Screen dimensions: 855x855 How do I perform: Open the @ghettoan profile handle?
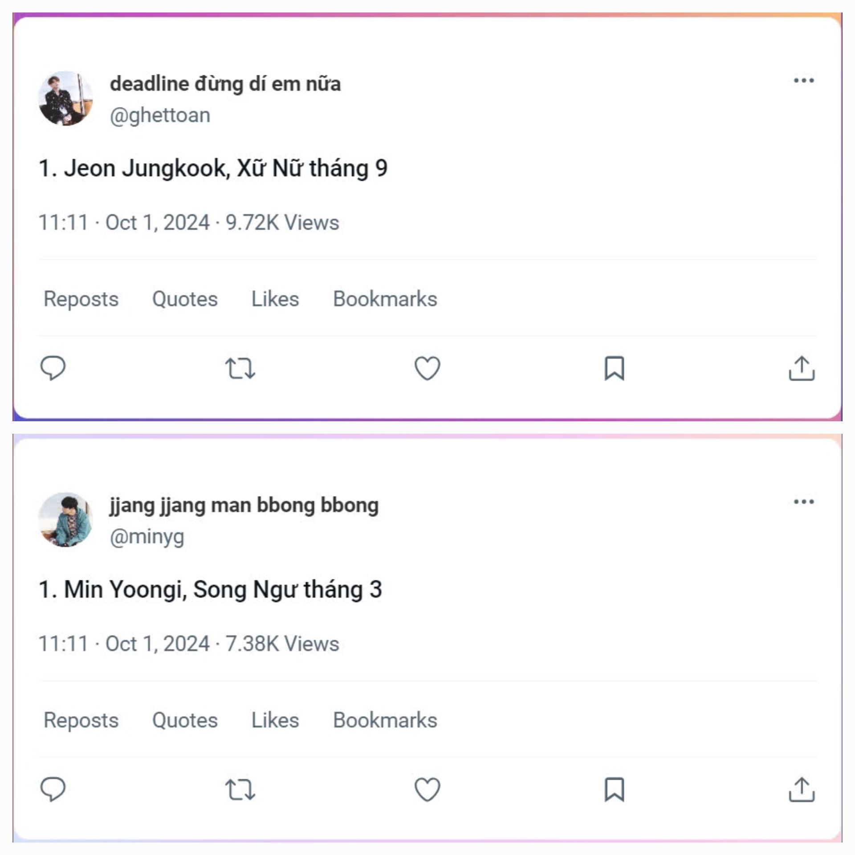[160, 115]
